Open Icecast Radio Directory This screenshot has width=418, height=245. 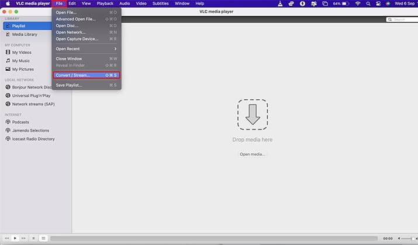[33, 139]
